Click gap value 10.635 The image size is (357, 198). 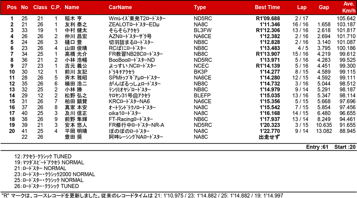tap(324, 125)
